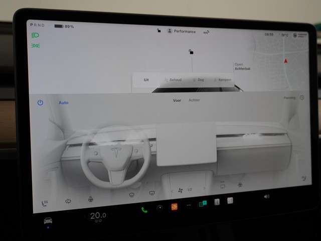Open the teal app icon in dock
The image size is (321, 241).
[x=203, y=204]
